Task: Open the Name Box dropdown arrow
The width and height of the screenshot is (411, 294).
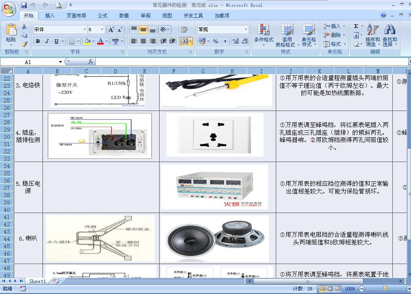Action: (x=60, y=62)
